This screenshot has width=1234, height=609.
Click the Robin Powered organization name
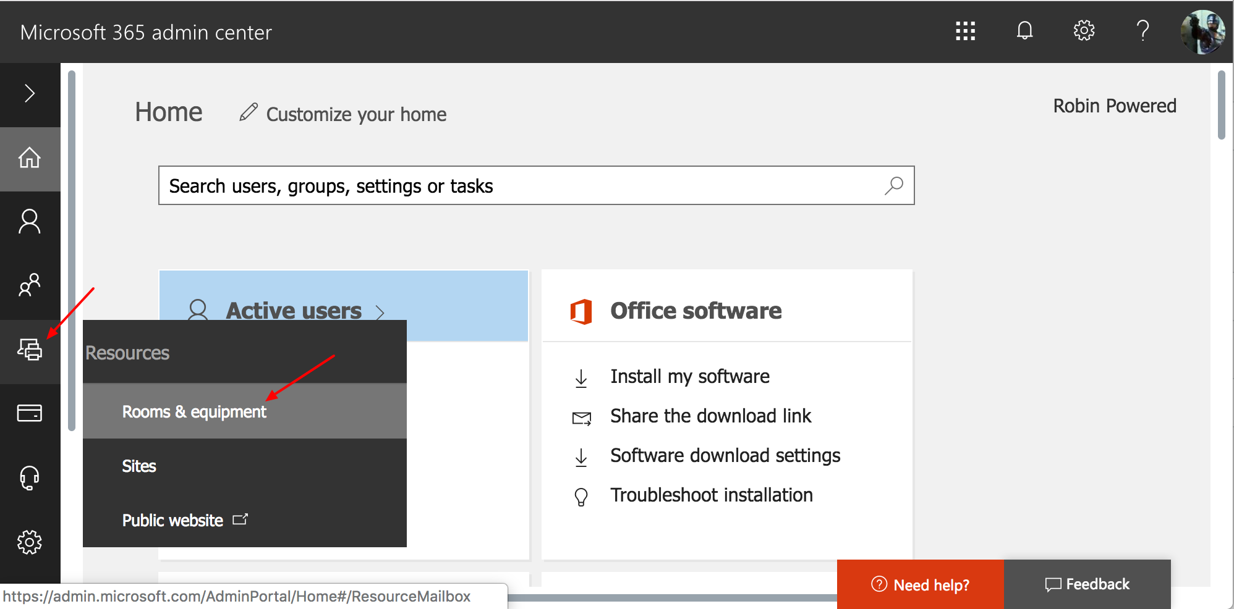click(1115, 106)
